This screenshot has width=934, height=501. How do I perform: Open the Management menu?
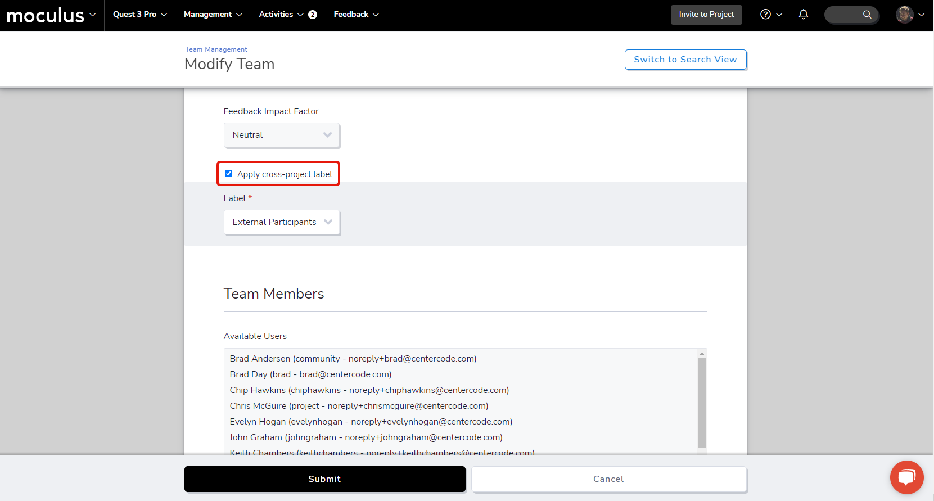tap(213, 15)
